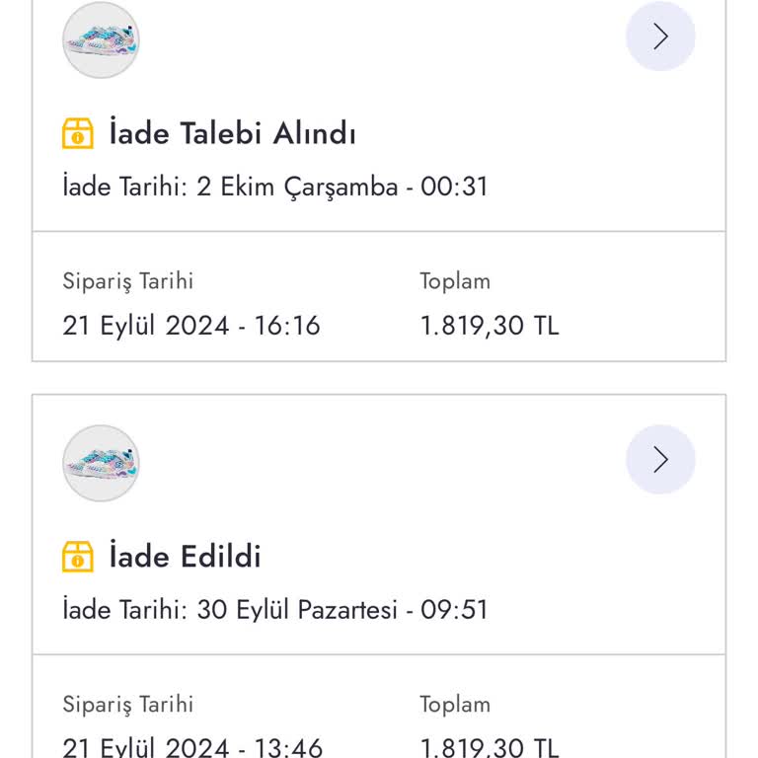Open details of the İade Edildi order
Viewport: 758px width, 758px height.
coord(660,459)
